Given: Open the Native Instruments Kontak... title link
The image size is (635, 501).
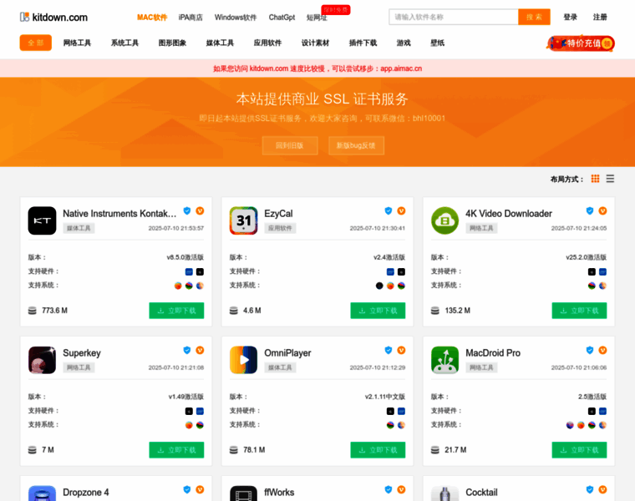Looking at the screenshot, I should pos(119,213).
